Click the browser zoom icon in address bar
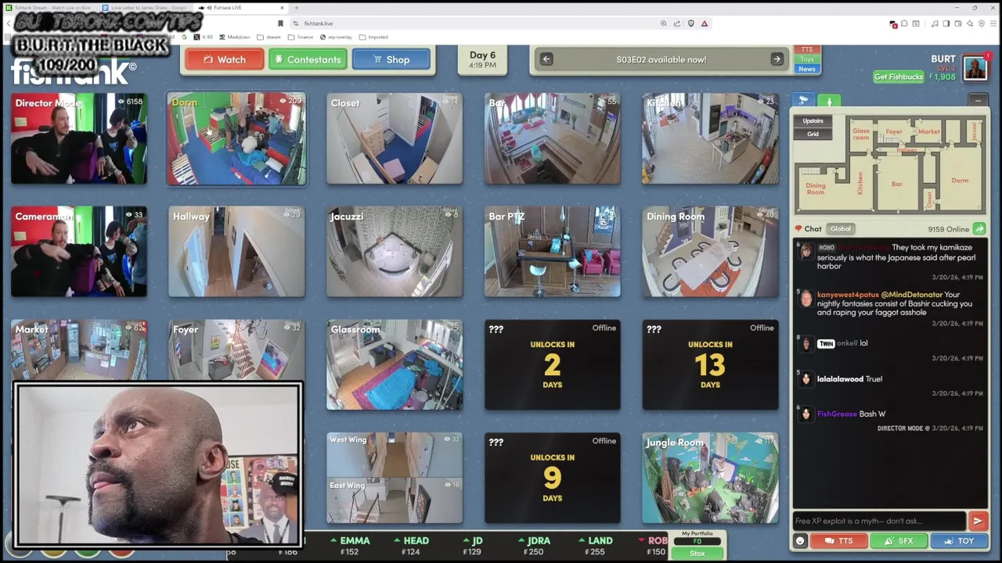 (664, 23)
